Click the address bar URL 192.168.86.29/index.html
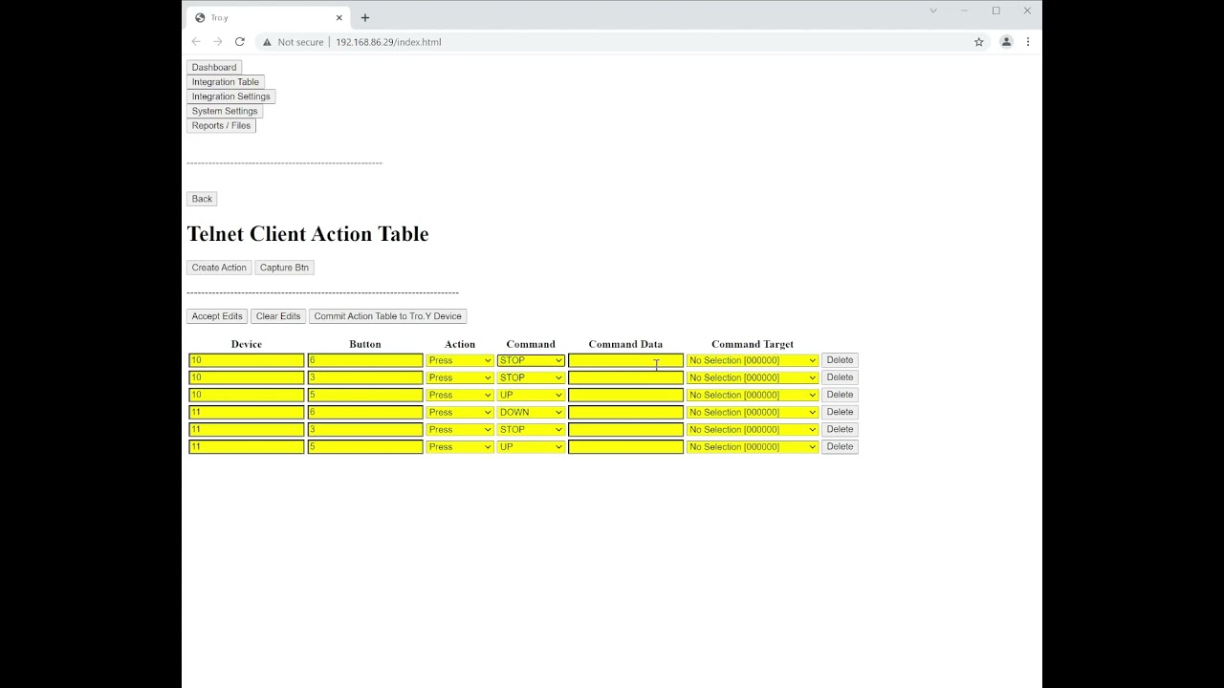This screenshot has width=1224, height=688. click(388, 42)
